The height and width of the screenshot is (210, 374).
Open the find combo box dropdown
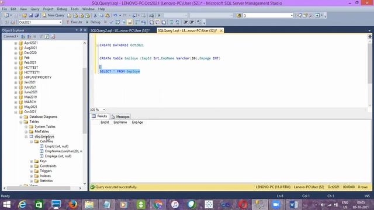(292, 16)
